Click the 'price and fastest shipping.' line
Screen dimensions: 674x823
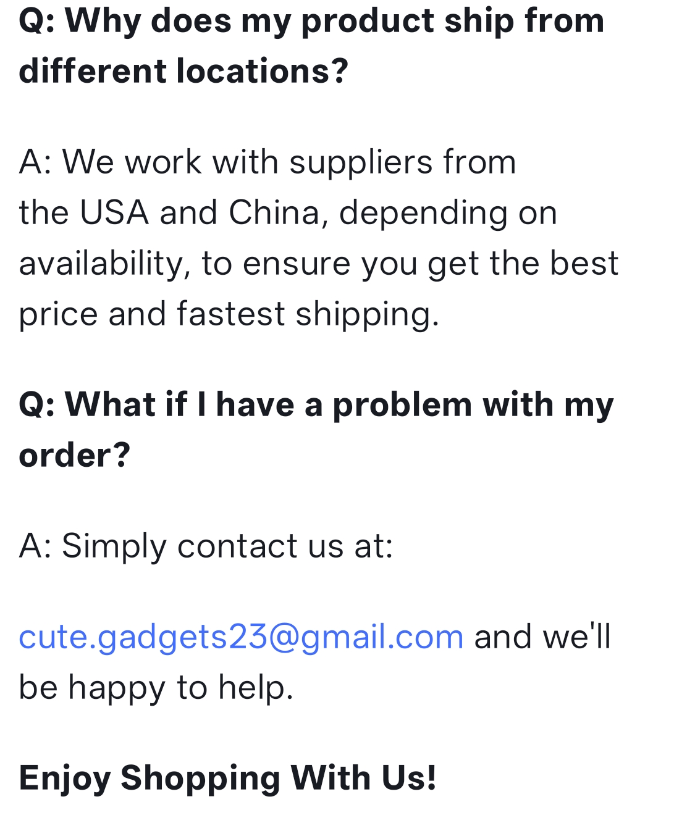(x=229, y=314)
